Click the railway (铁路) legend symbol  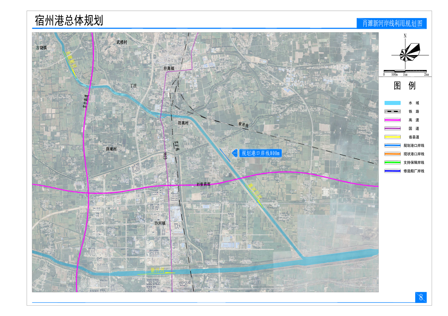point(392,112)
